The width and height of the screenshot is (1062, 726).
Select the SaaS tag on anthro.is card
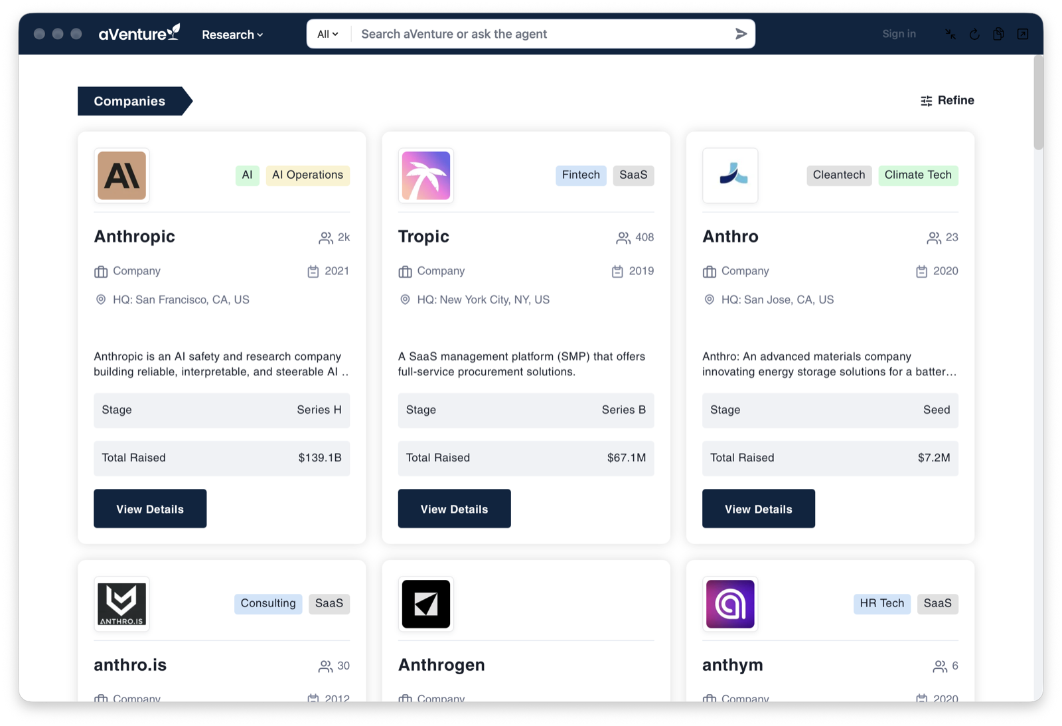coord(329,603)
